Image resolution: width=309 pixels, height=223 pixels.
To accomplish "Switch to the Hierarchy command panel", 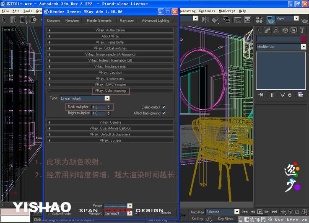I will pyautogui.click(x=276, y=30).
